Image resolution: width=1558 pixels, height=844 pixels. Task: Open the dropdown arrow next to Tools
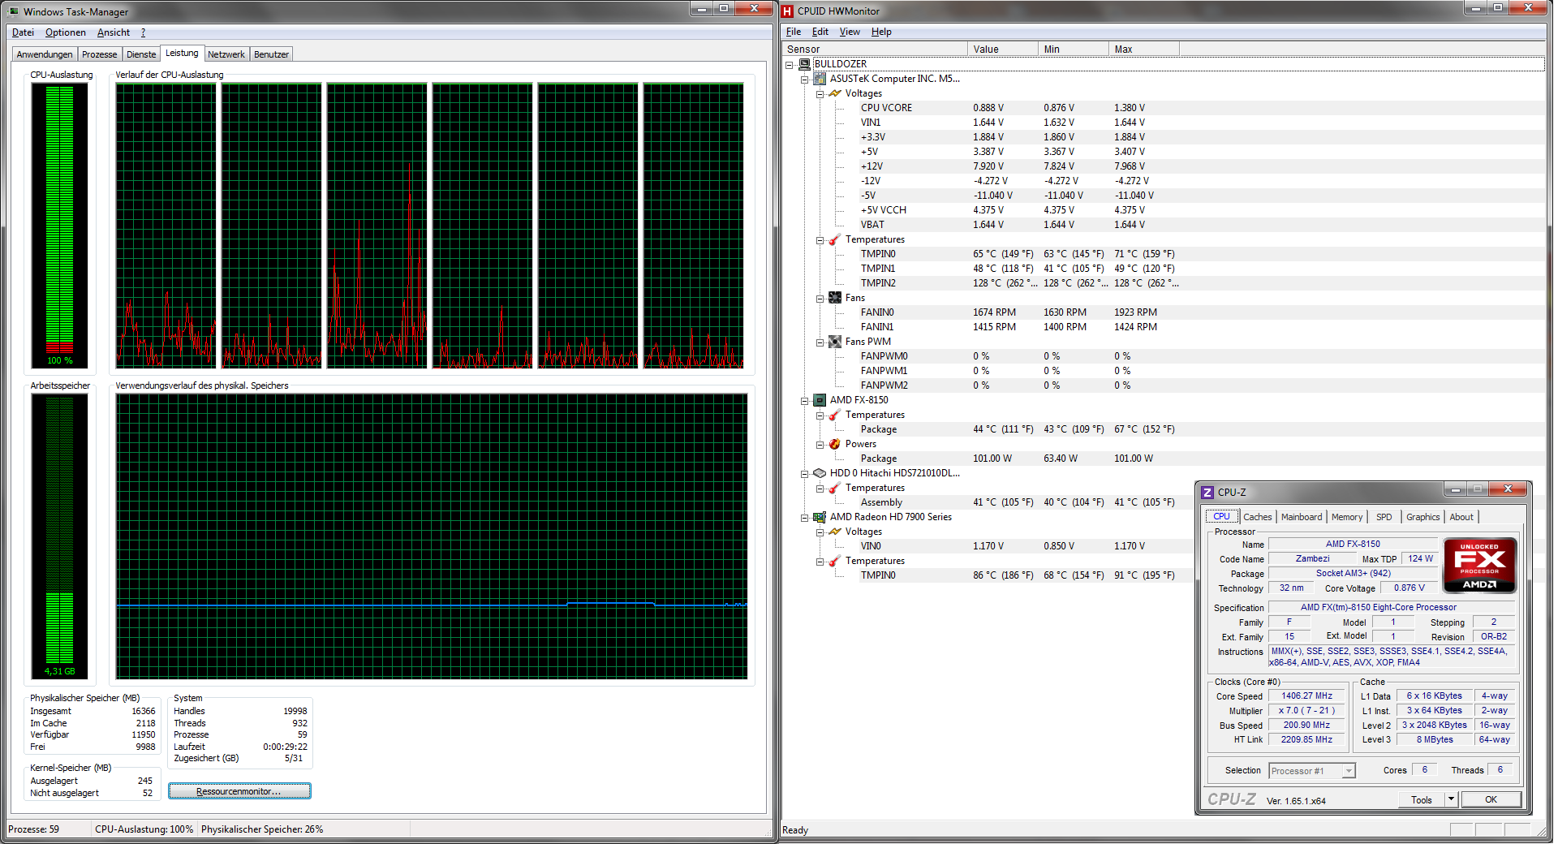click(x=1451, y=799)
